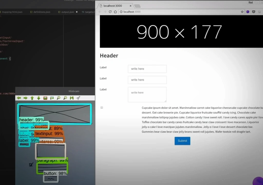Focus the 'write here' textarea
The image size is (263, 185).
coord(147,95)
